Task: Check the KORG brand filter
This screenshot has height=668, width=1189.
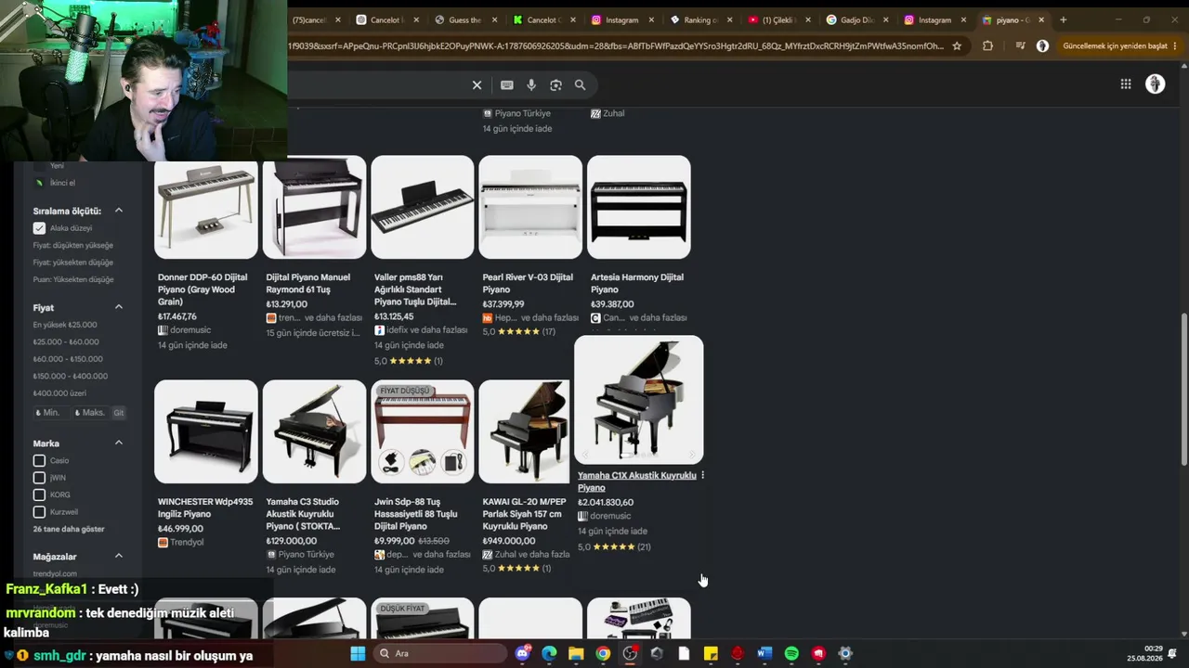Action: point(39,495)
